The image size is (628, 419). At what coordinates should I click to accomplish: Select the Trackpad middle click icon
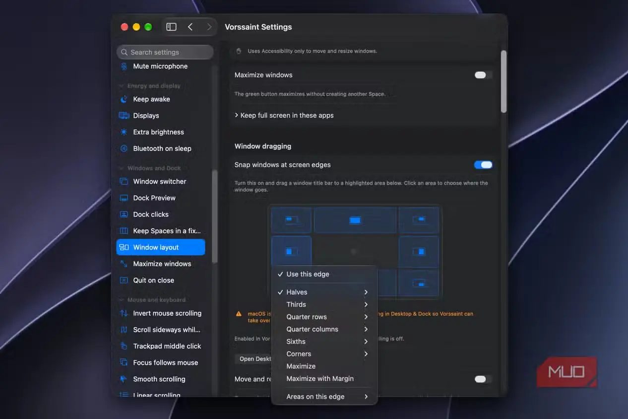point(124,346)
